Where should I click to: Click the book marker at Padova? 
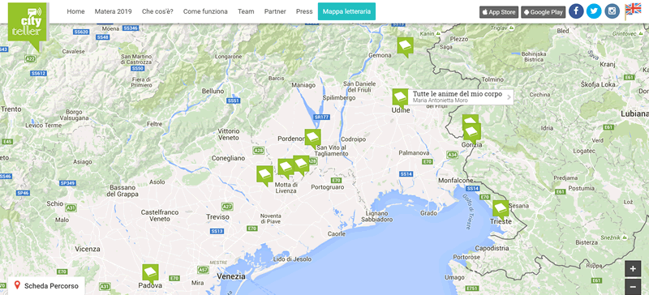coord(150,274)
